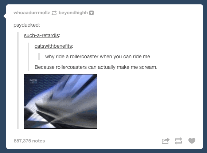Follow beyondhighh via the plus icon
The height and width of the screenshot is (153, 207).
click(x=91, y=13)
